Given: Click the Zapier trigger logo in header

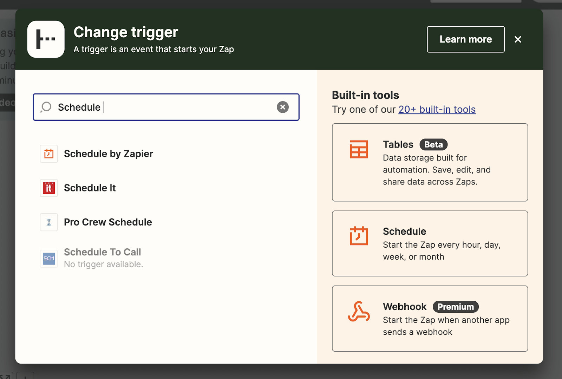Looking at the screenshot, I should [x=46, y=39].
